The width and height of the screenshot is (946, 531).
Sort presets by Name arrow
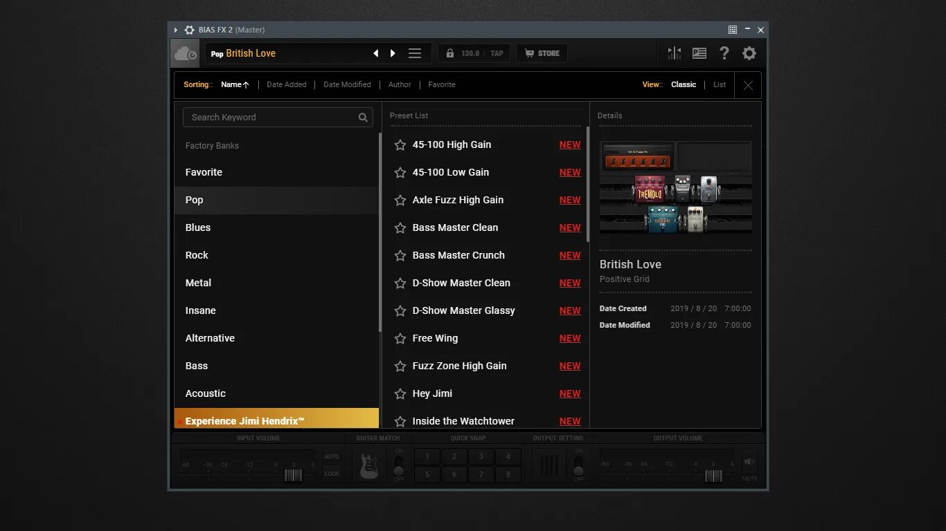click(x=235, y=84)
